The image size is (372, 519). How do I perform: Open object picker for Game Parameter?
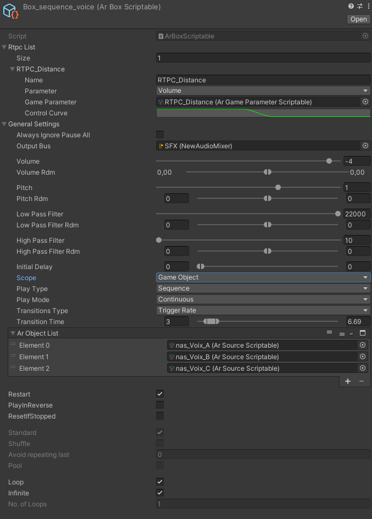point(365,102)
